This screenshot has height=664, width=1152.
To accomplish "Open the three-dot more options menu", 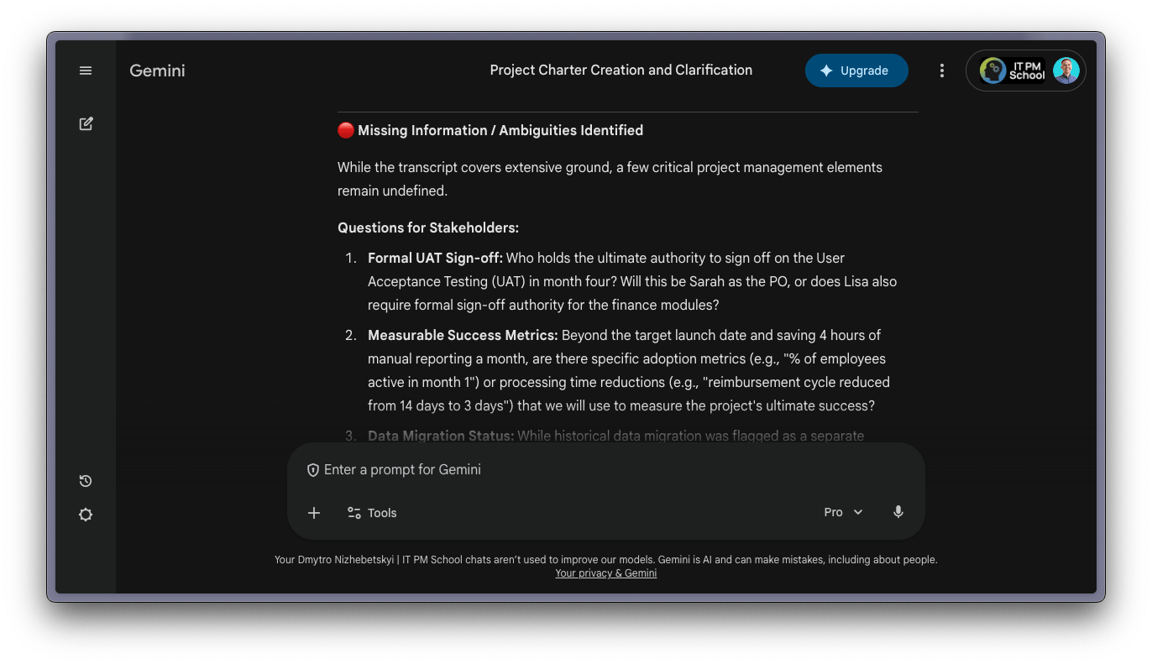I will click(x=942, y=71).
